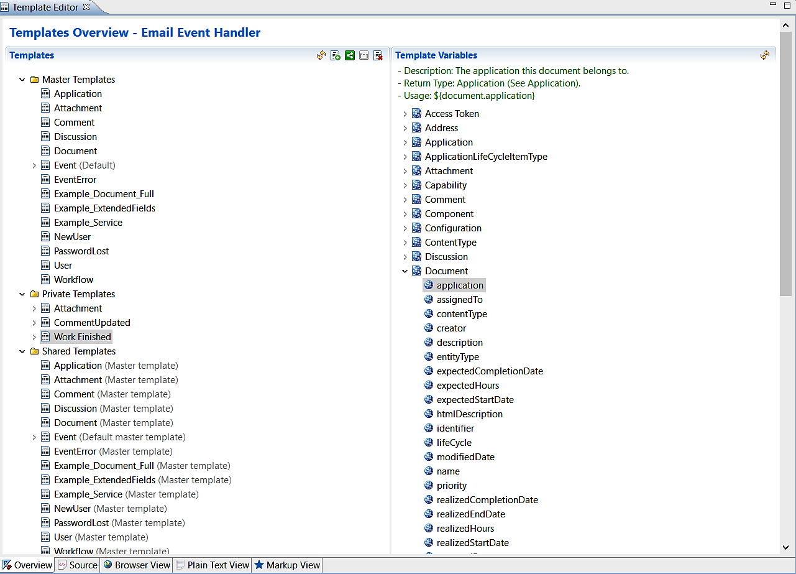
Task: Expand the Work Finished private template
Action: [x=34, y=337]
